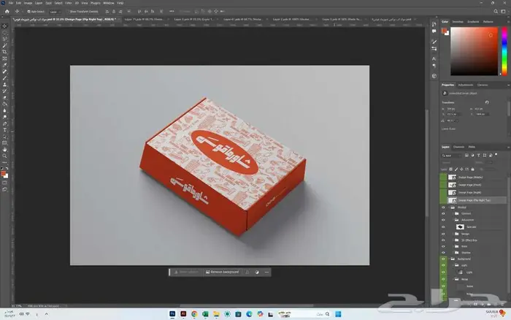
Task: Select the Pen tool
Action: (x=4, y=123)
